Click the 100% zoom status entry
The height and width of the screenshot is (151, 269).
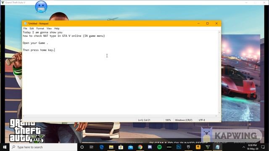[x=168, y=120]
